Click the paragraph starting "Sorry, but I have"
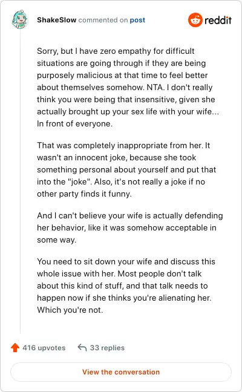The width and height of the screenshot is (242, 392). point(128,87)
